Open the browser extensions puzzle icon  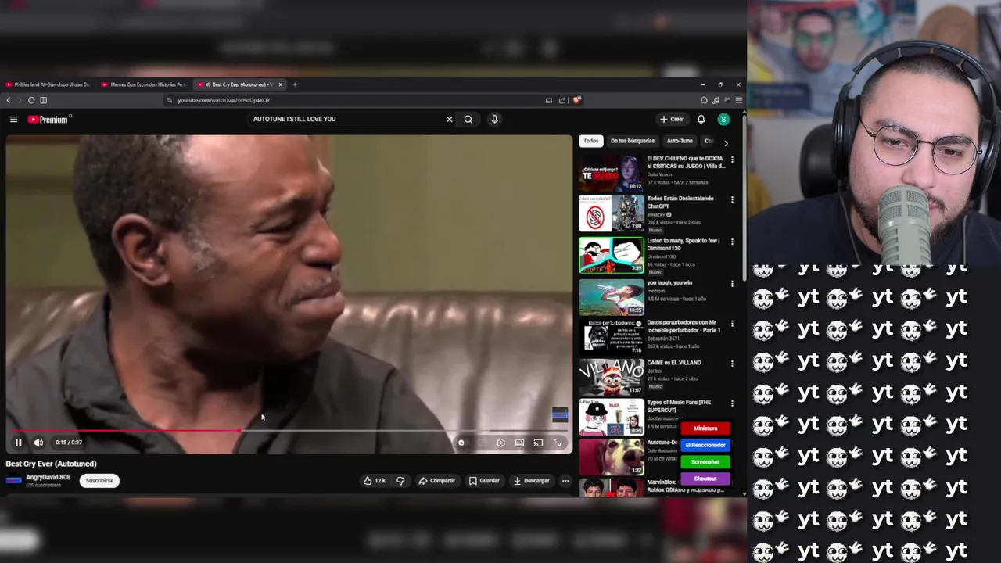pyautogui.click(x=704, y=100)
